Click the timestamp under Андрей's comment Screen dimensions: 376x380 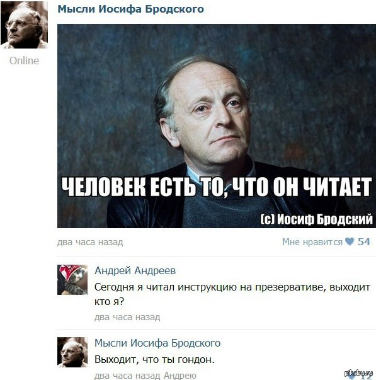(127, 317)
